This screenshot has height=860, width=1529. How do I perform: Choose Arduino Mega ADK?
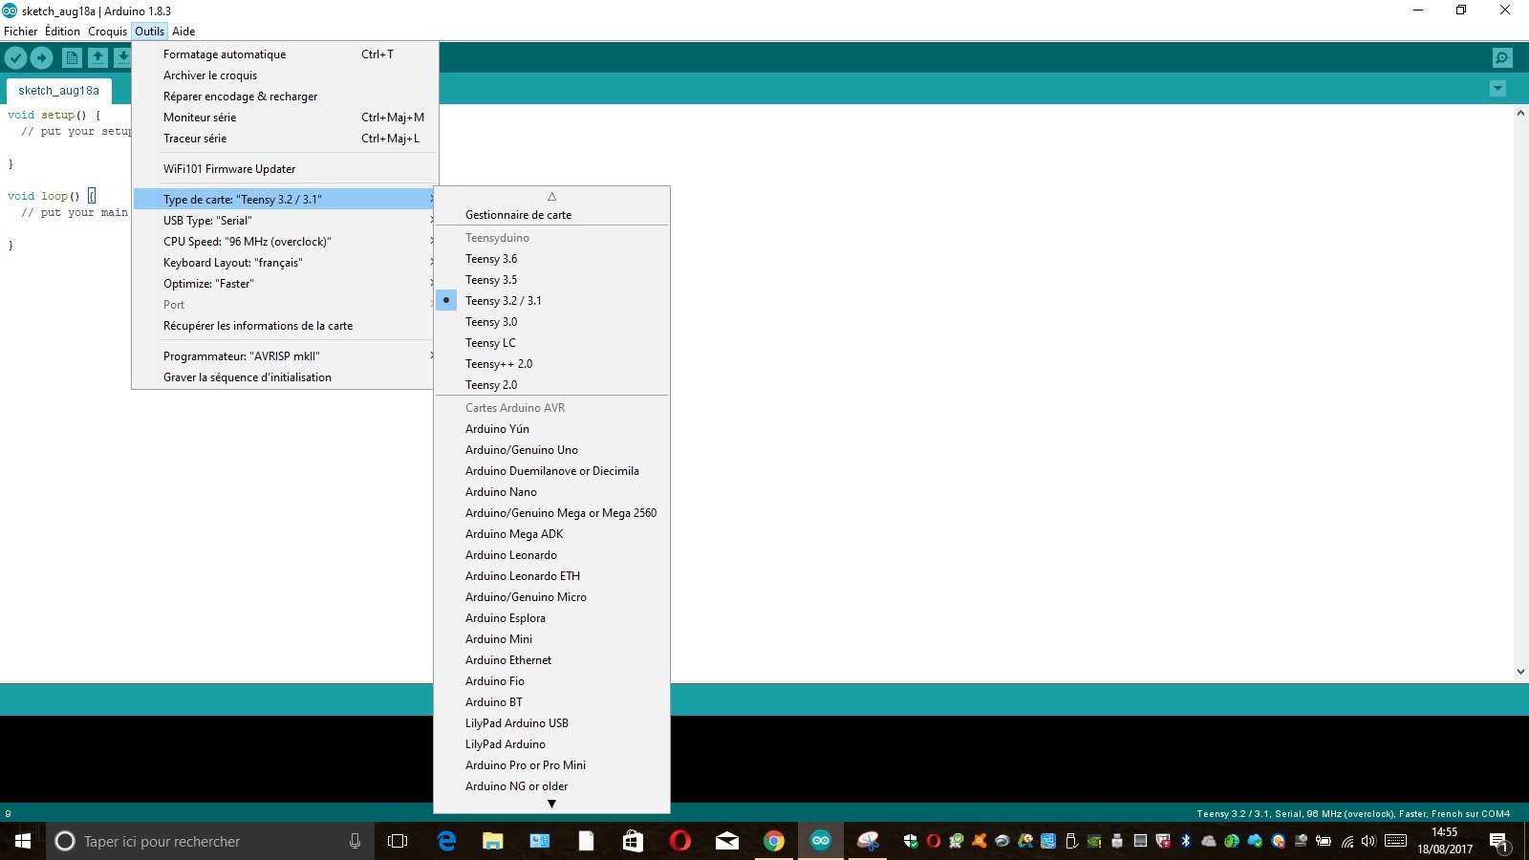(551, 534)
